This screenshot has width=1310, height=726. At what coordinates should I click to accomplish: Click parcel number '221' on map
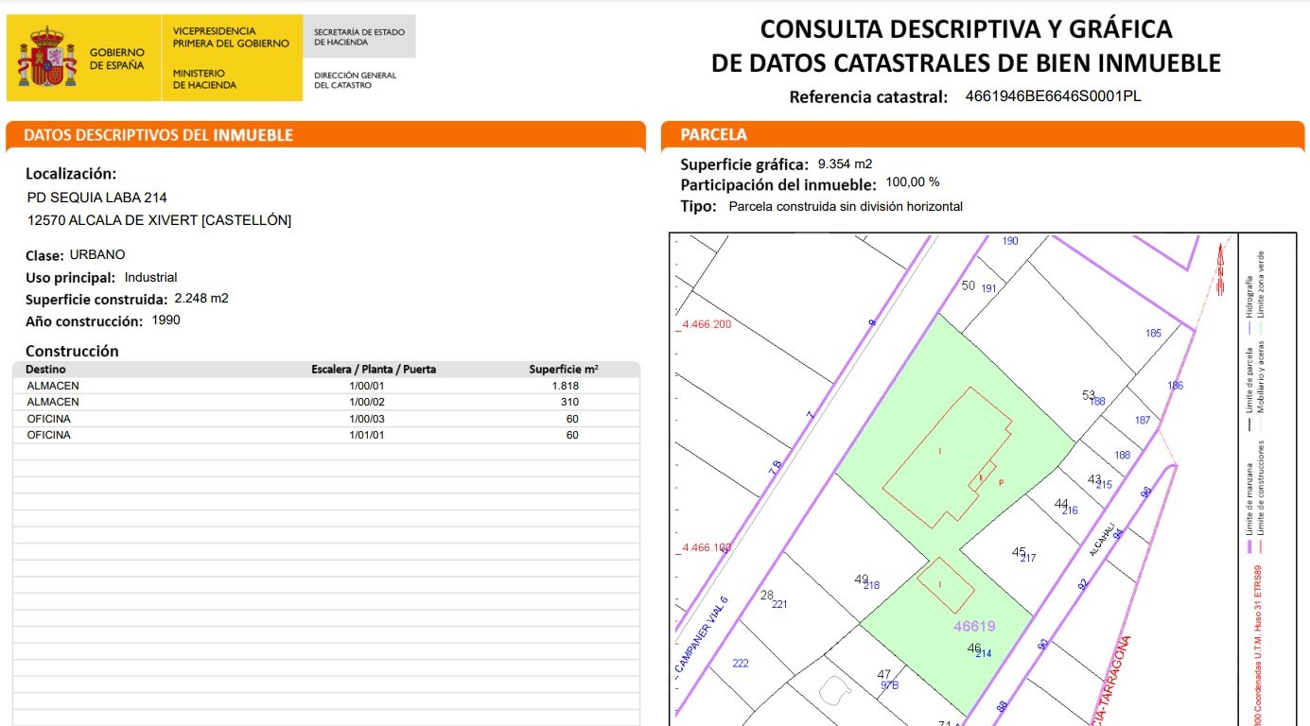point(779,604)
